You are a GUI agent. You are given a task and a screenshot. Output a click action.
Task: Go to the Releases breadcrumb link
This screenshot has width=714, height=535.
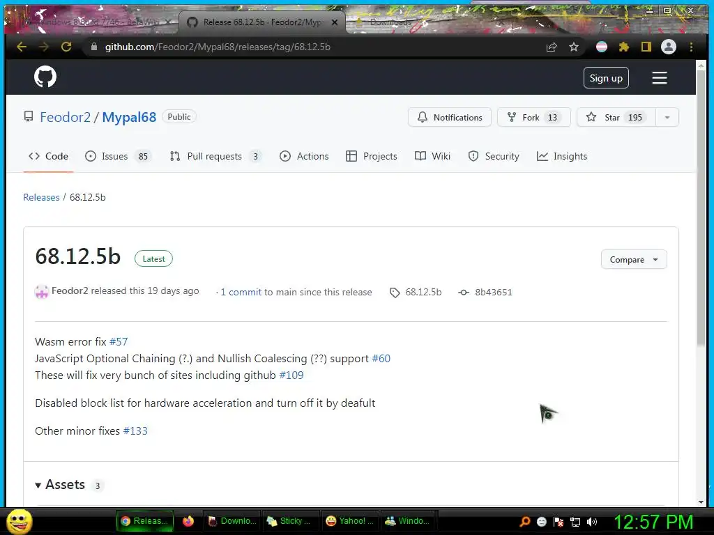(41, 197)
